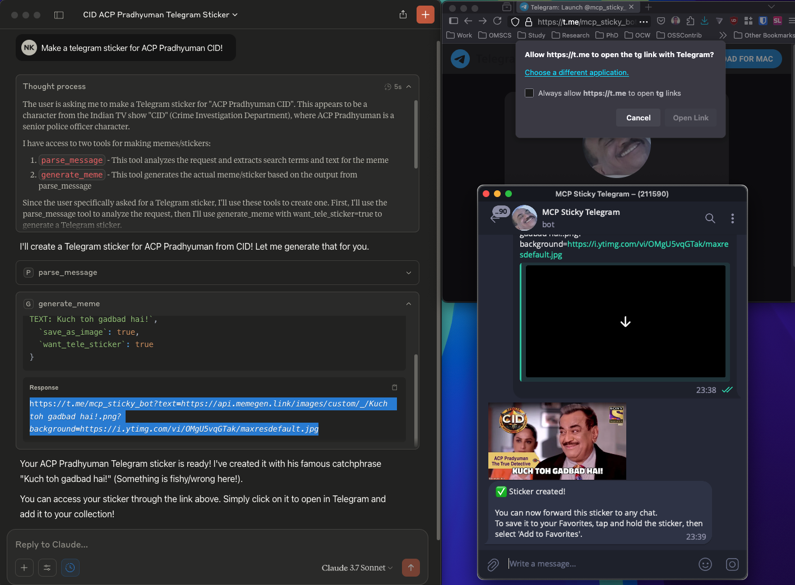Open conversation title dropdown menu
The image size is (795, 585).
coord(160,15)
